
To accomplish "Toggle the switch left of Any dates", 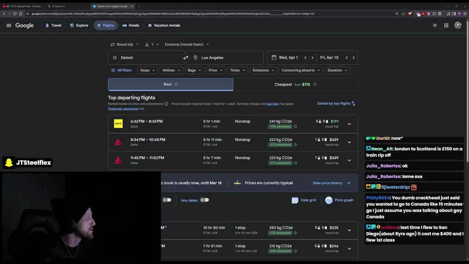I will (167, 200).
